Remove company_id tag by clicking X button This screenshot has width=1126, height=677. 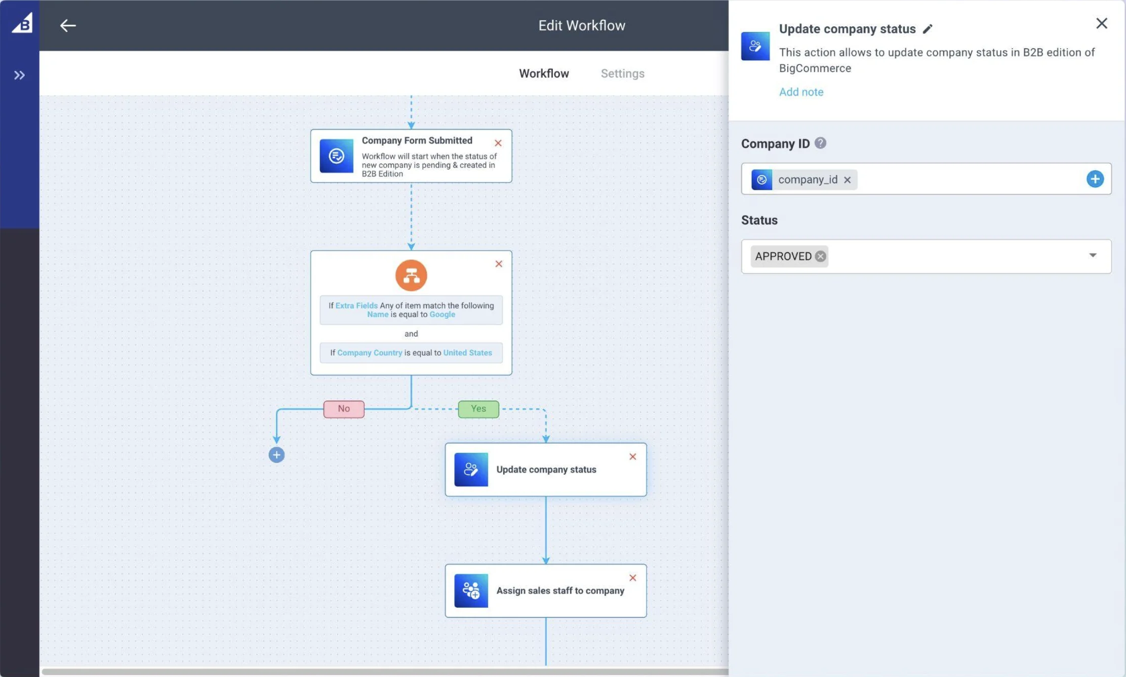pos(850,179)
